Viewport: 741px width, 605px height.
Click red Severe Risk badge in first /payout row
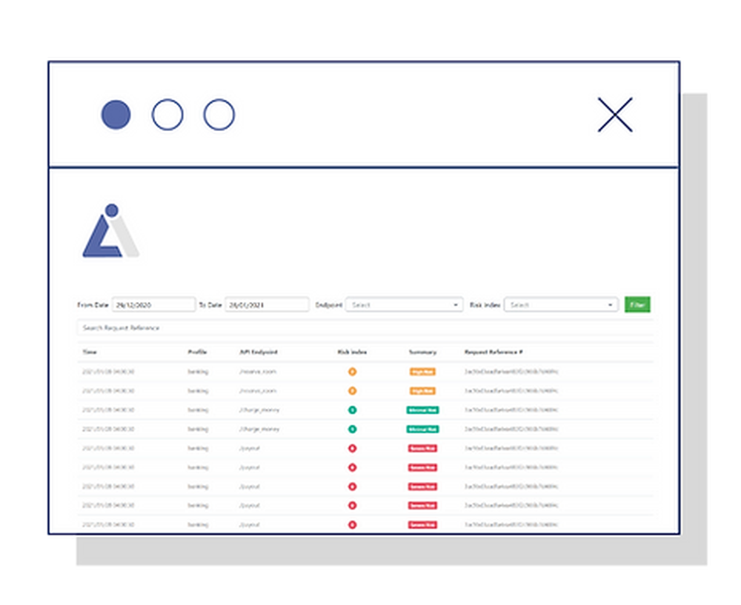(422, 448)
